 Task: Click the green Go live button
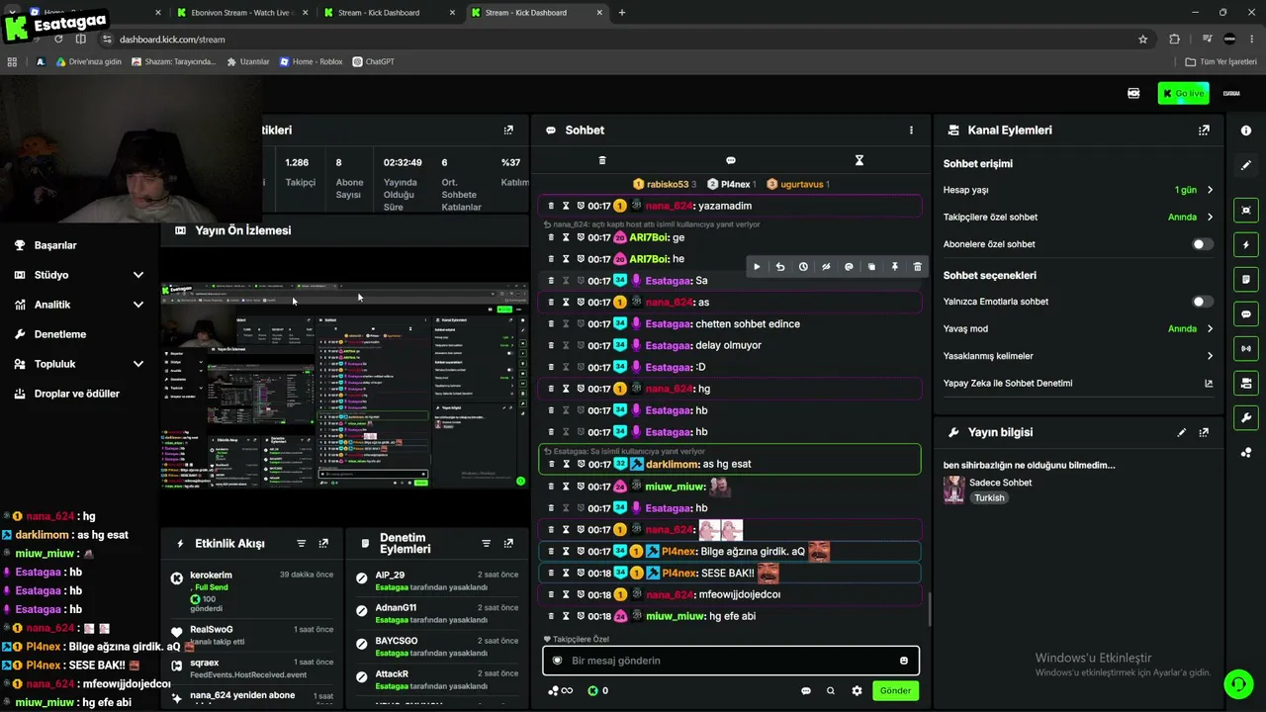(1183, 94)
